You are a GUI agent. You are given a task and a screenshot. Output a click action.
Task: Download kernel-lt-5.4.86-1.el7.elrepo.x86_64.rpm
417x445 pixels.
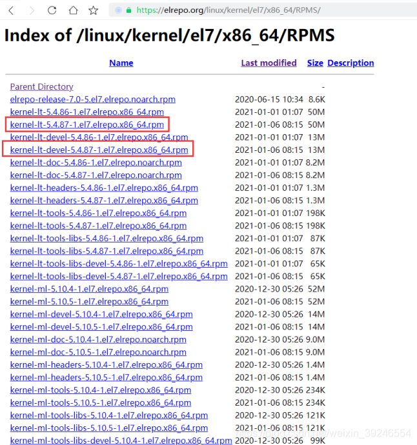87,112
